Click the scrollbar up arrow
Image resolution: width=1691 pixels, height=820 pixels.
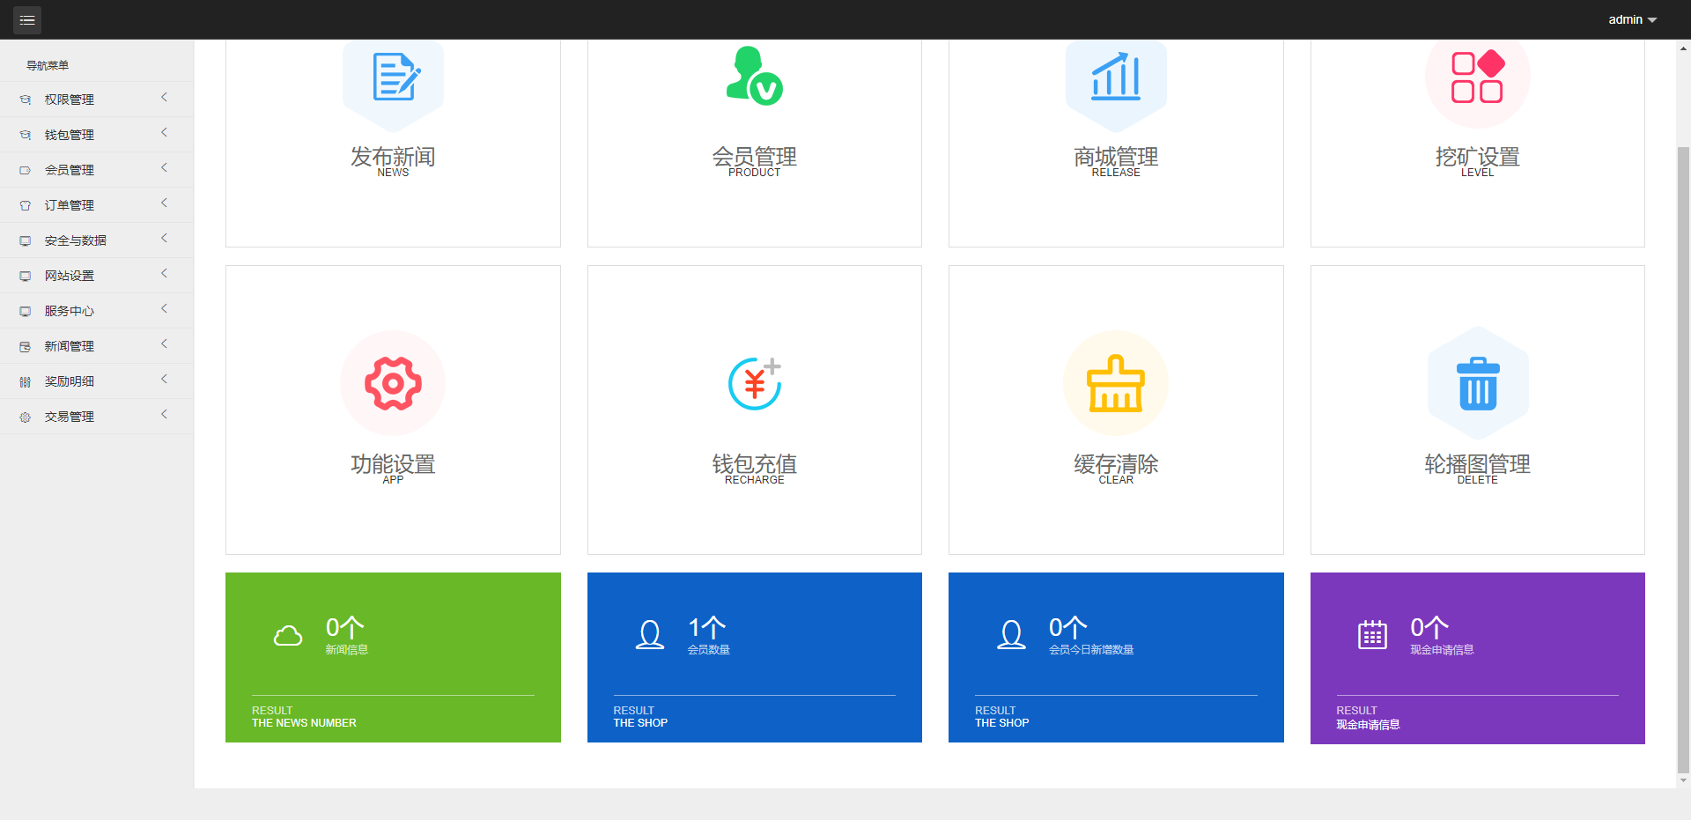1683,49
